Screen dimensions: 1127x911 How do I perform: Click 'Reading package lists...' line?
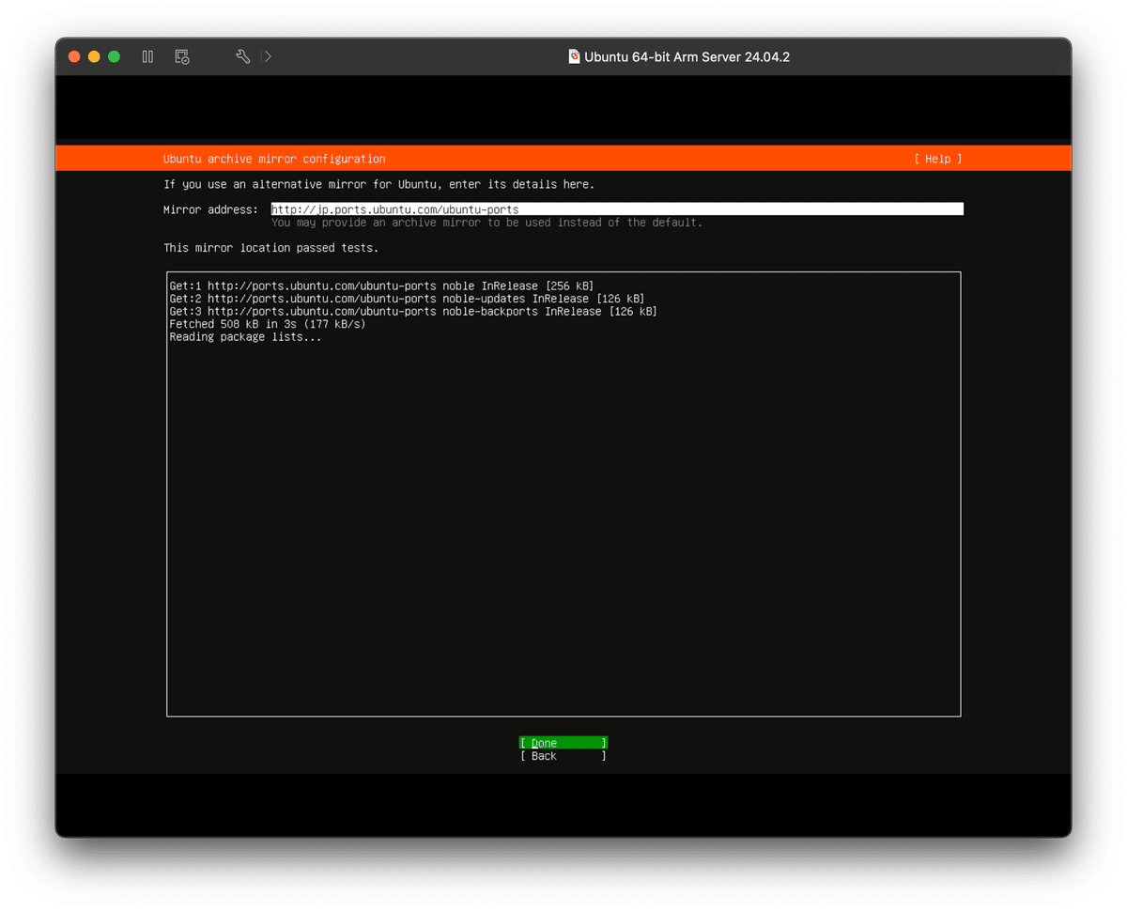pos(245,337)
